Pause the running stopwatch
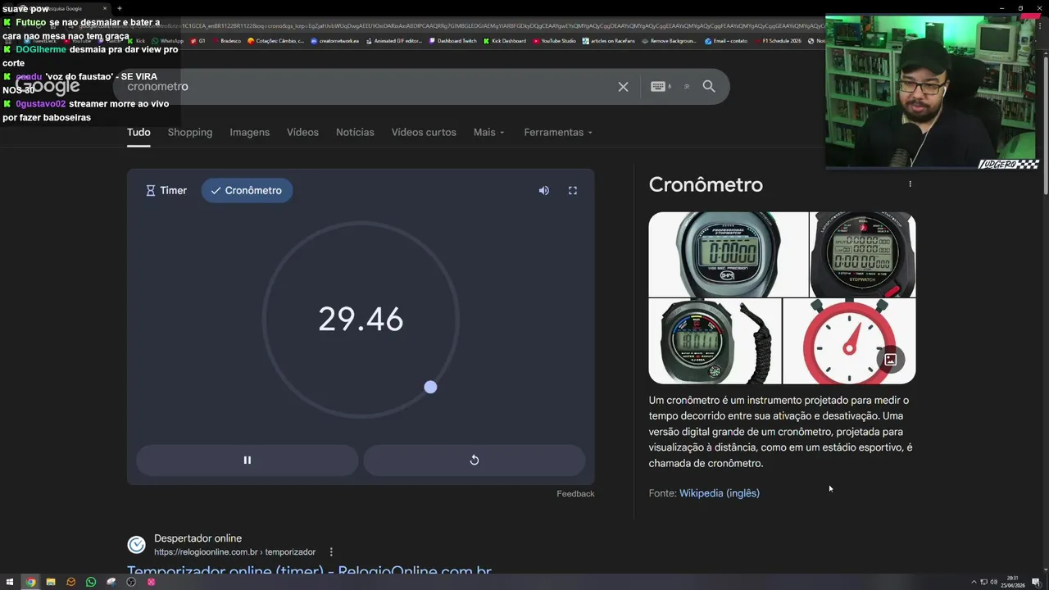This screenshot has width=1049, height=590. [247, 460]
